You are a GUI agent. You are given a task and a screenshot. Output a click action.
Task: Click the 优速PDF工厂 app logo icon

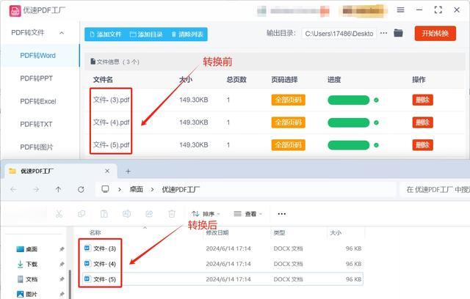(x=15, y=11)
